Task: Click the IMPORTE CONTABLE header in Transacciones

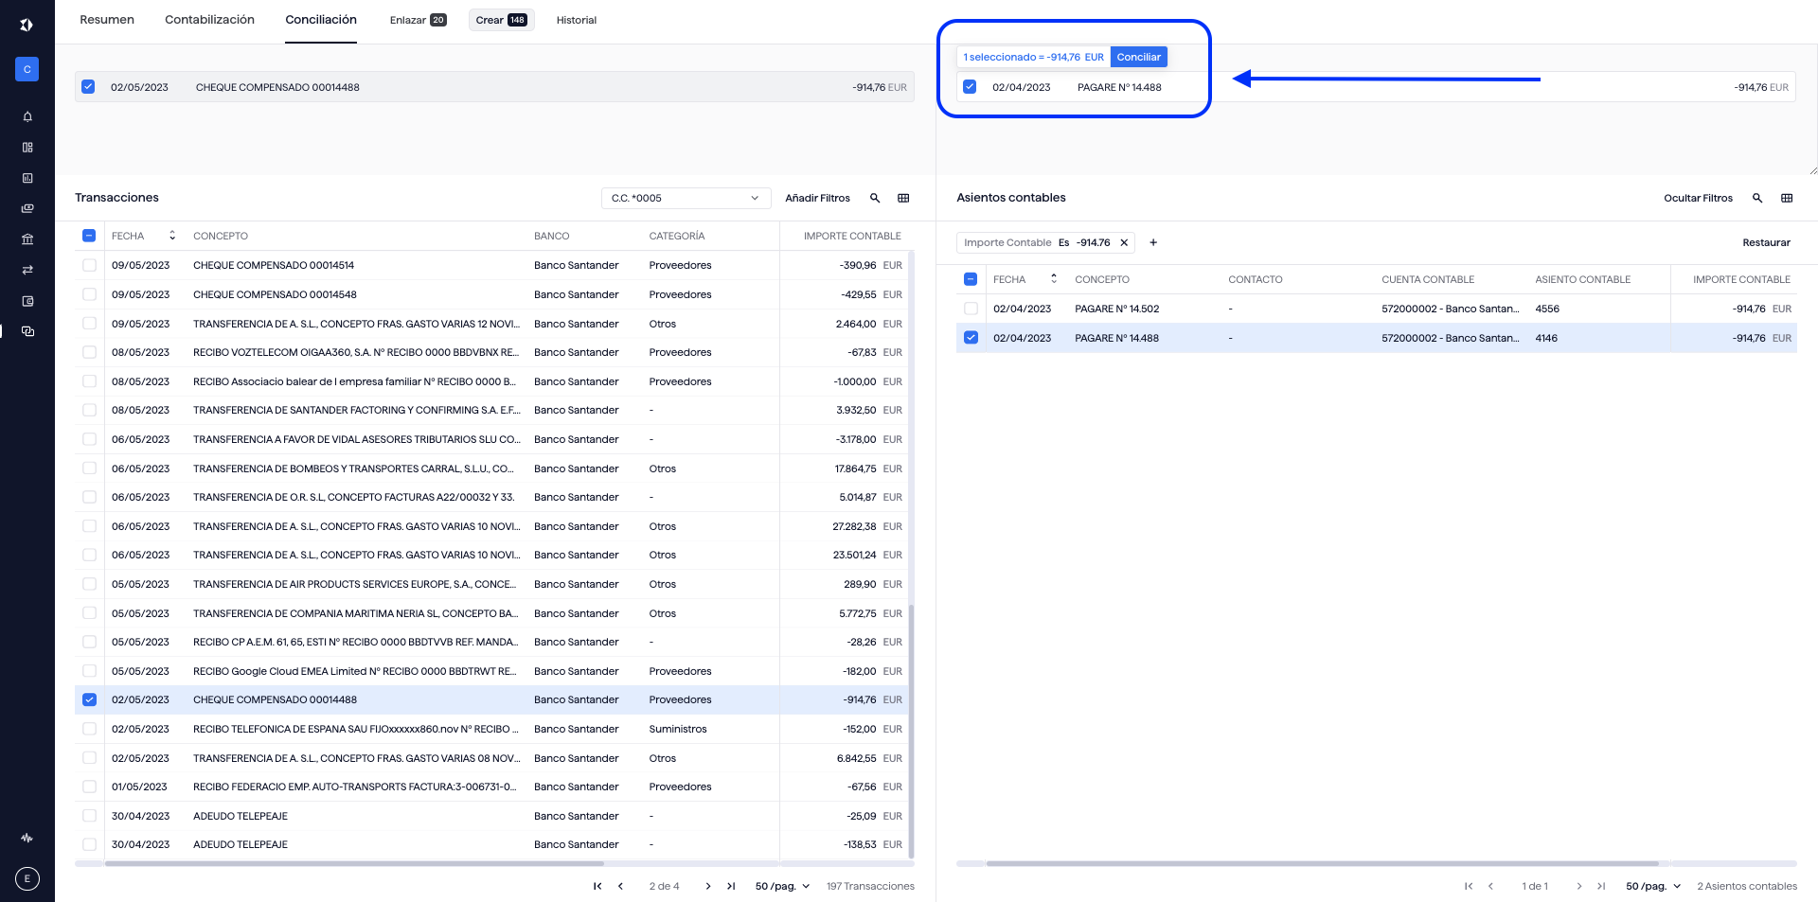Action: (852, 236)
